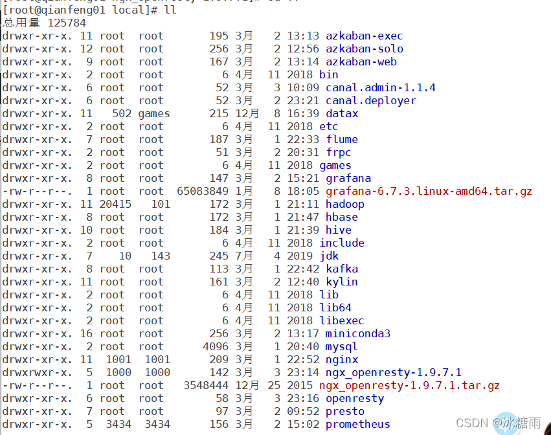Select the presto directory name
The width and height of the screenshot is (551, 435).
tap(344, 412)
